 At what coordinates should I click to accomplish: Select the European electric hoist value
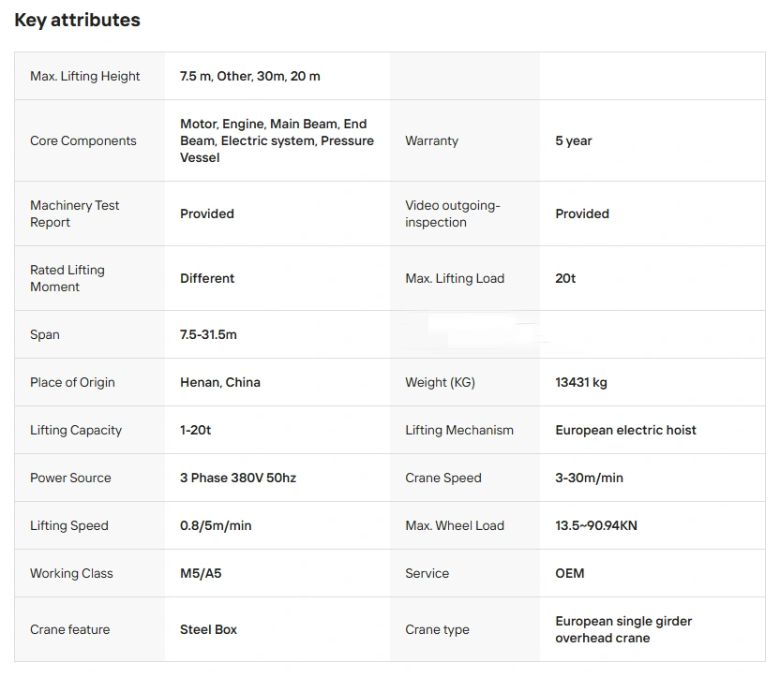pyautogui.click(x=625, y=430)
